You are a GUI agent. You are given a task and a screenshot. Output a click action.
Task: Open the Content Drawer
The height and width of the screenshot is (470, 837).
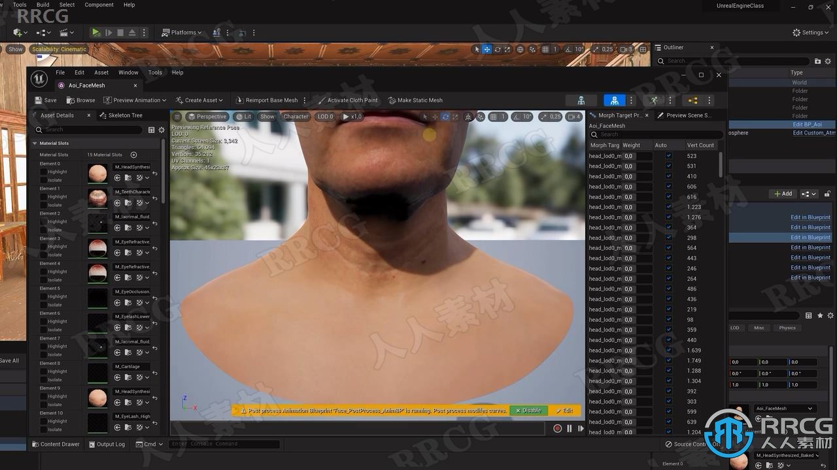point(56,444)
